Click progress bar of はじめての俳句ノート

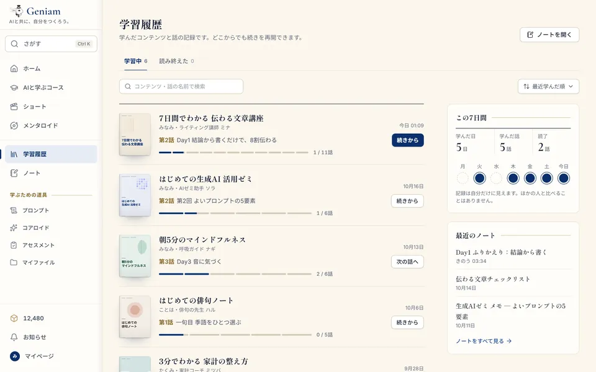(235, 334)
